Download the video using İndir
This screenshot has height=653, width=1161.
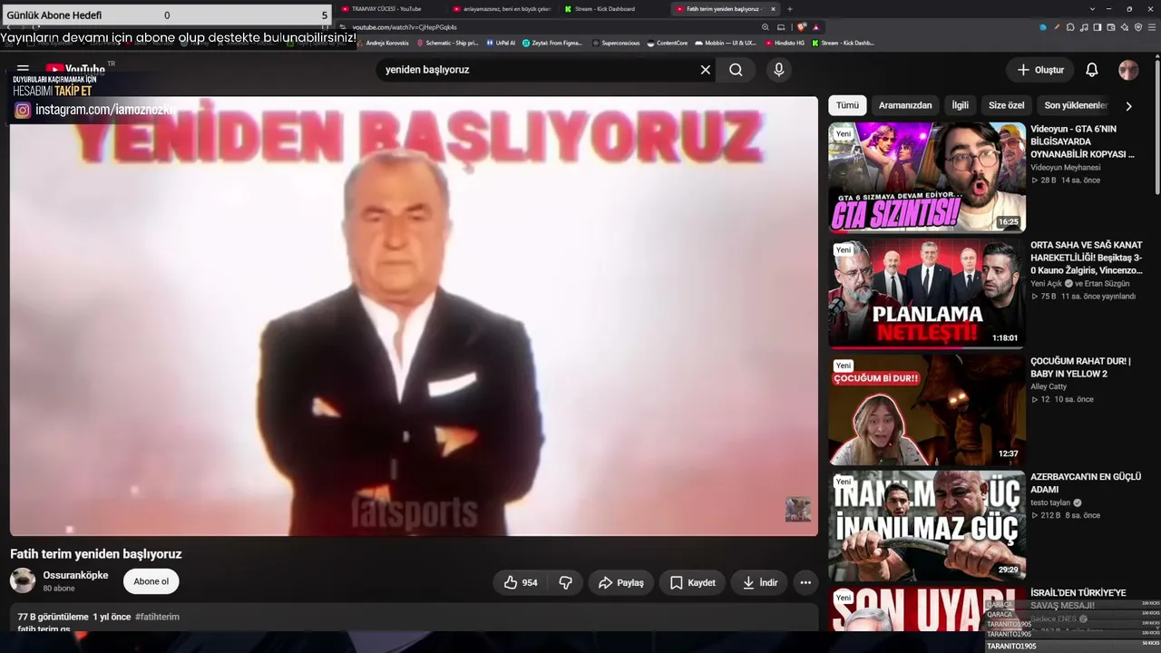coord(760,582)
